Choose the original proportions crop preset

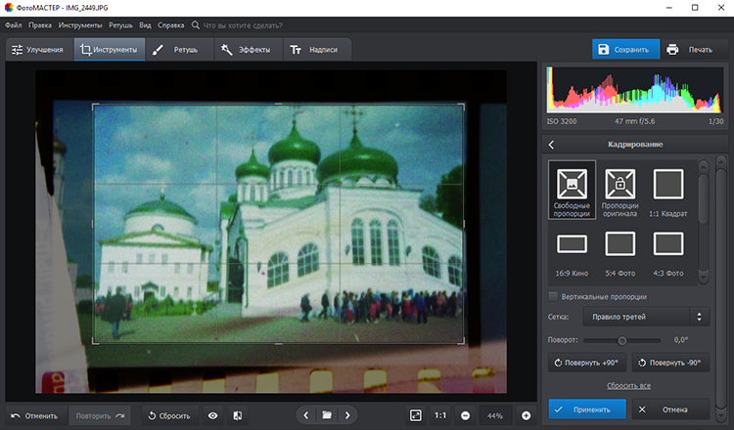[x=620, y=191]
